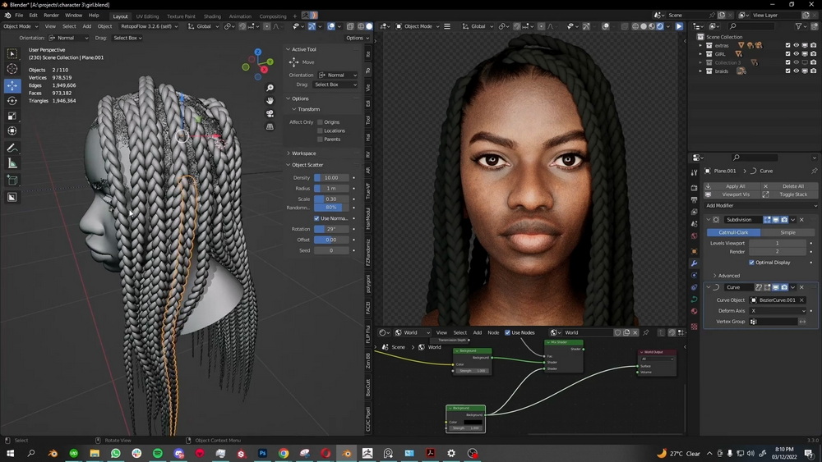Click the Apply All button
Image resolution: width=822 pixels, height=462 pixels.
732,186
